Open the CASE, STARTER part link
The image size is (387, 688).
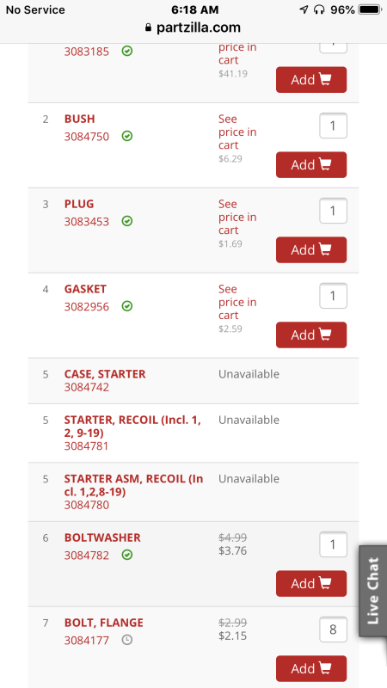pyautogui.click(x=105, y=374)
